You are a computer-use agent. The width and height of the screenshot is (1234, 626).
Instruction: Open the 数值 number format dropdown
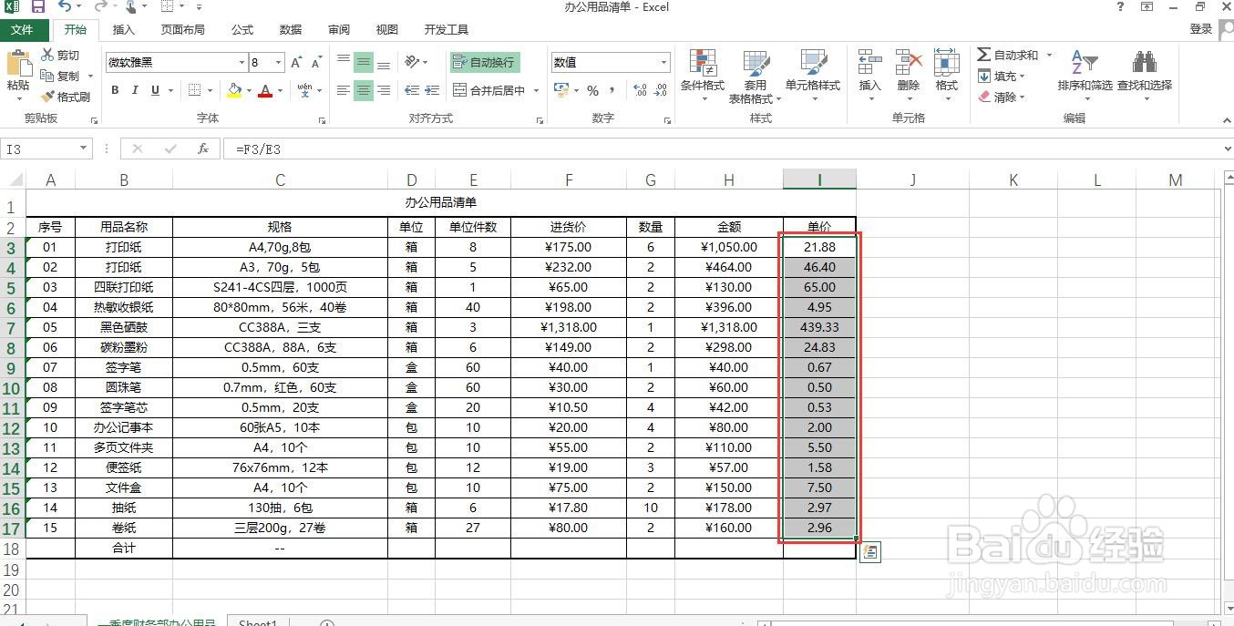[663, 62]
